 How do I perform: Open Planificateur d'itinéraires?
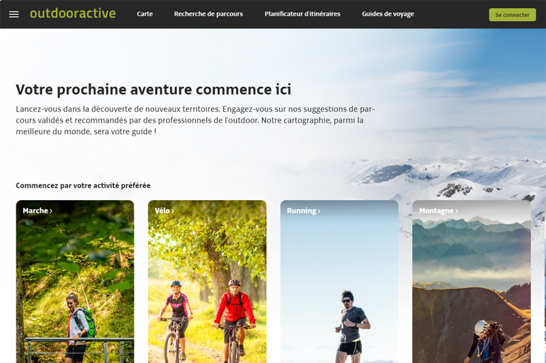(x=302, y=14)
